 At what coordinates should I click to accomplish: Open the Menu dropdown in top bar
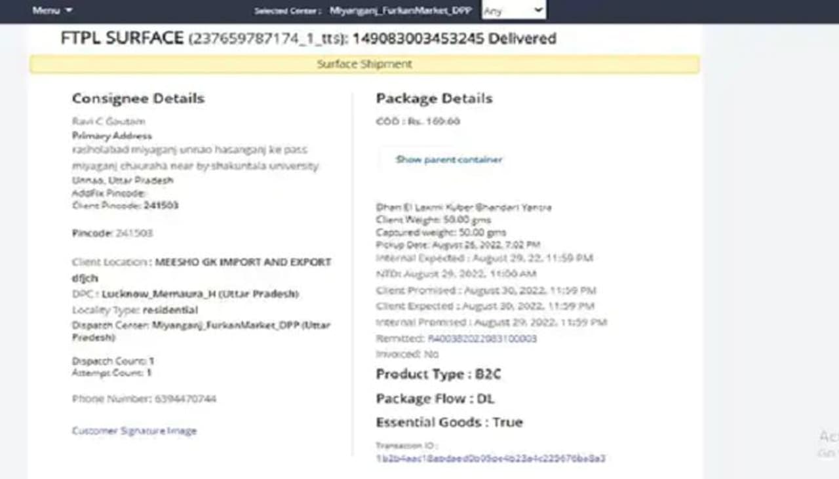[x=52, y=10]
